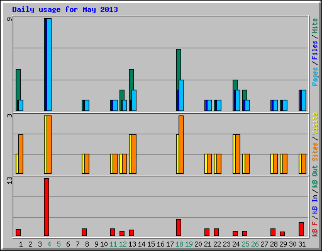The width and height of the screenshot is (322, 251).
Task: Click the 'Pages' legend label
Action: 315,77
